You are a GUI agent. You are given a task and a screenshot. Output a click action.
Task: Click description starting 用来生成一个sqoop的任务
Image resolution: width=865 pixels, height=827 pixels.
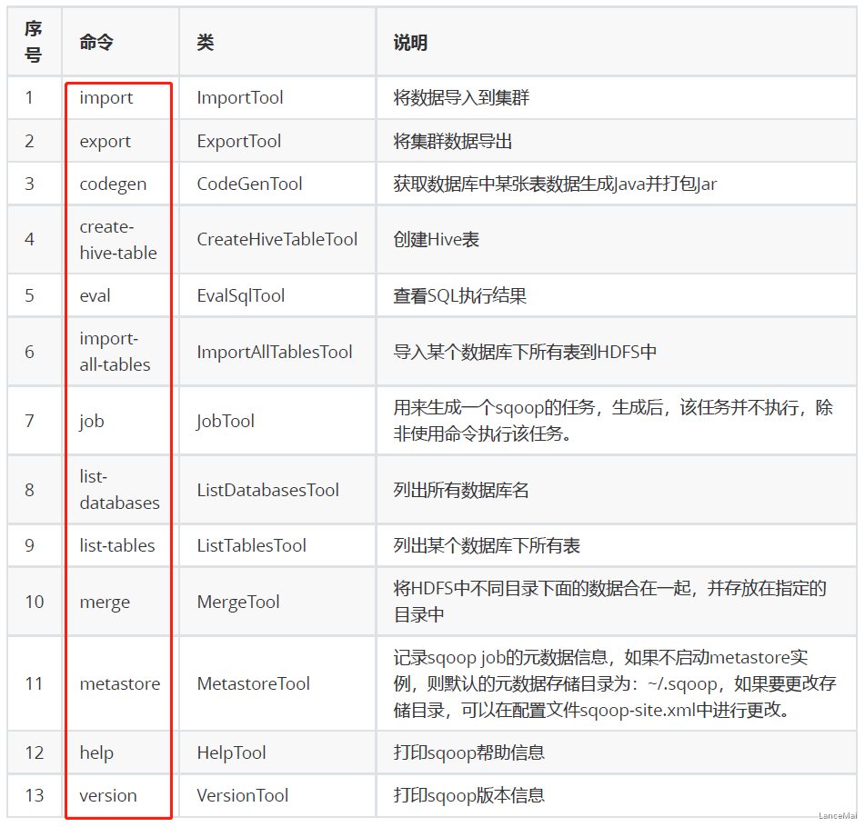point(612,421)
